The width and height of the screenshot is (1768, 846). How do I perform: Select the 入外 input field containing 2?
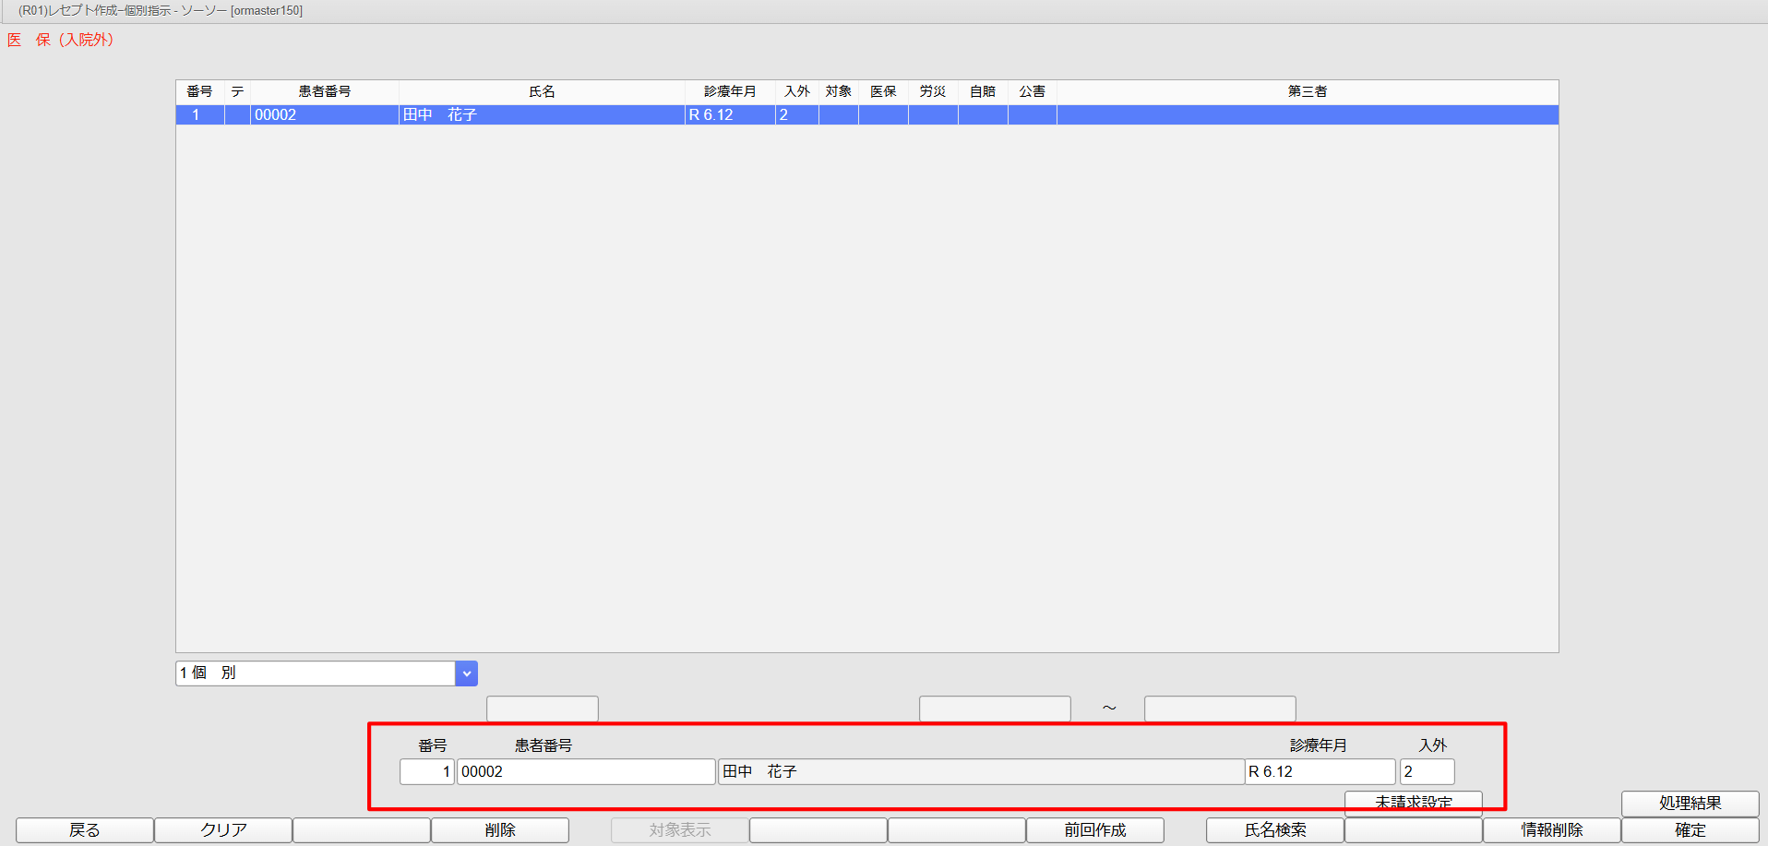pos(1427,771)
